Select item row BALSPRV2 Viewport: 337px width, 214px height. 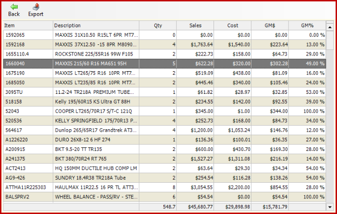[x=164, y=197]
